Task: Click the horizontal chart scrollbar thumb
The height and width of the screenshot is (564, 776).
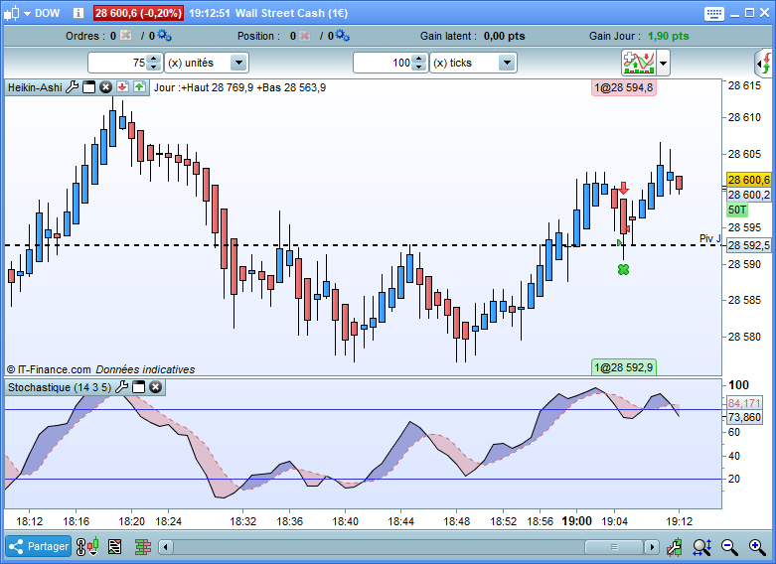Action: click(x=614, y=547)
